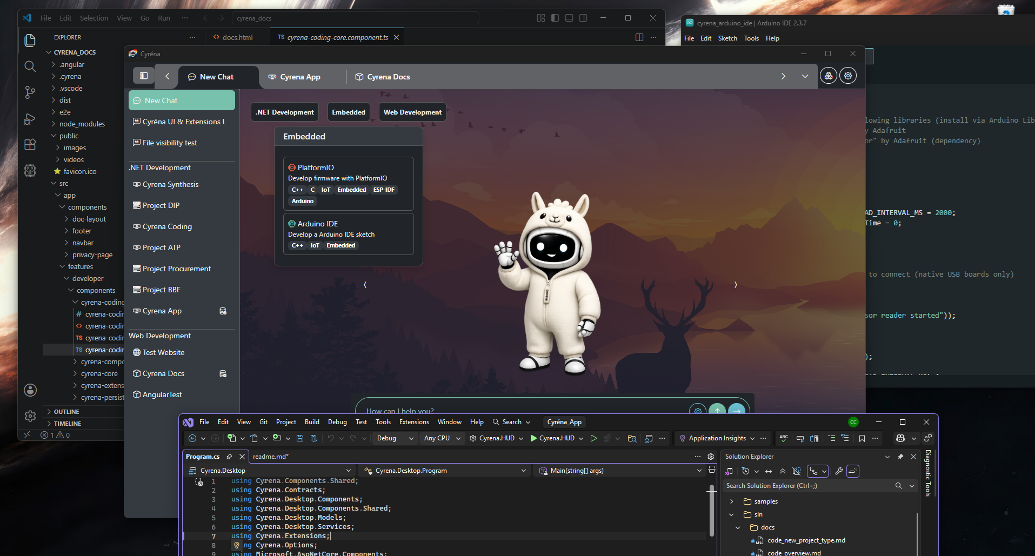
Task: Click the split editor icon in VS Code
Action: pos(639,37)
